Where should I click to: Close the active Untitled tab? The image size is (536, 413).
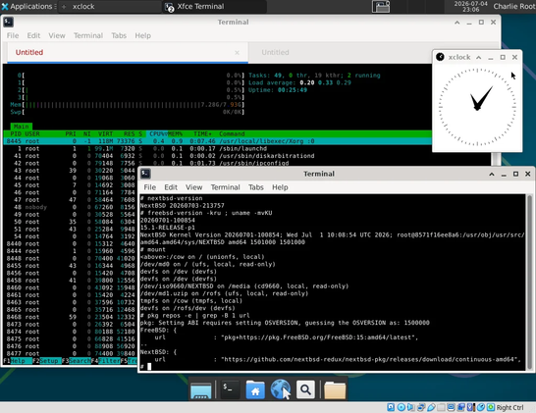(x=237, y=53)
